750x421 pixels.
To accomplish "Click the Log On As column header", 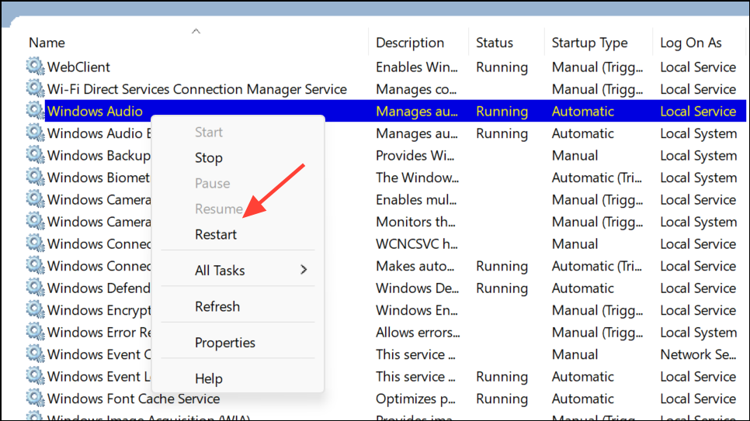I will [691, 43].
